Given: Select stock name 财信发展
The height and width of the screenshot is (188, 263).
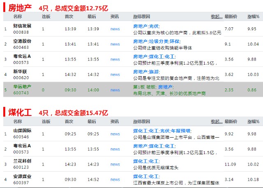Looking at the screenshot, I should pos(22,26).
